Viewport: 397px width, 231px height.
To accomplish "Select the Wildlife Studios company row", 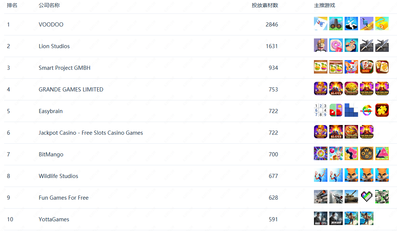I will [x=201, y=176].
